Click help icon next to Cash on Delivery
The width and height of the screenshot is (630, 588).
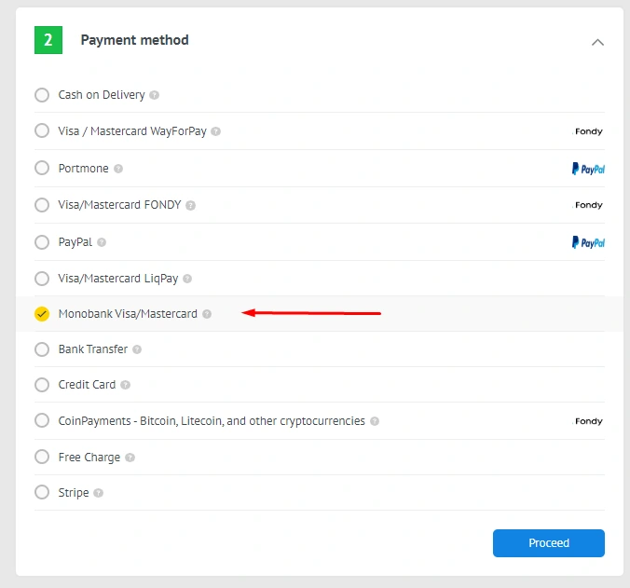pyautogui.click(x=155, y=95)
